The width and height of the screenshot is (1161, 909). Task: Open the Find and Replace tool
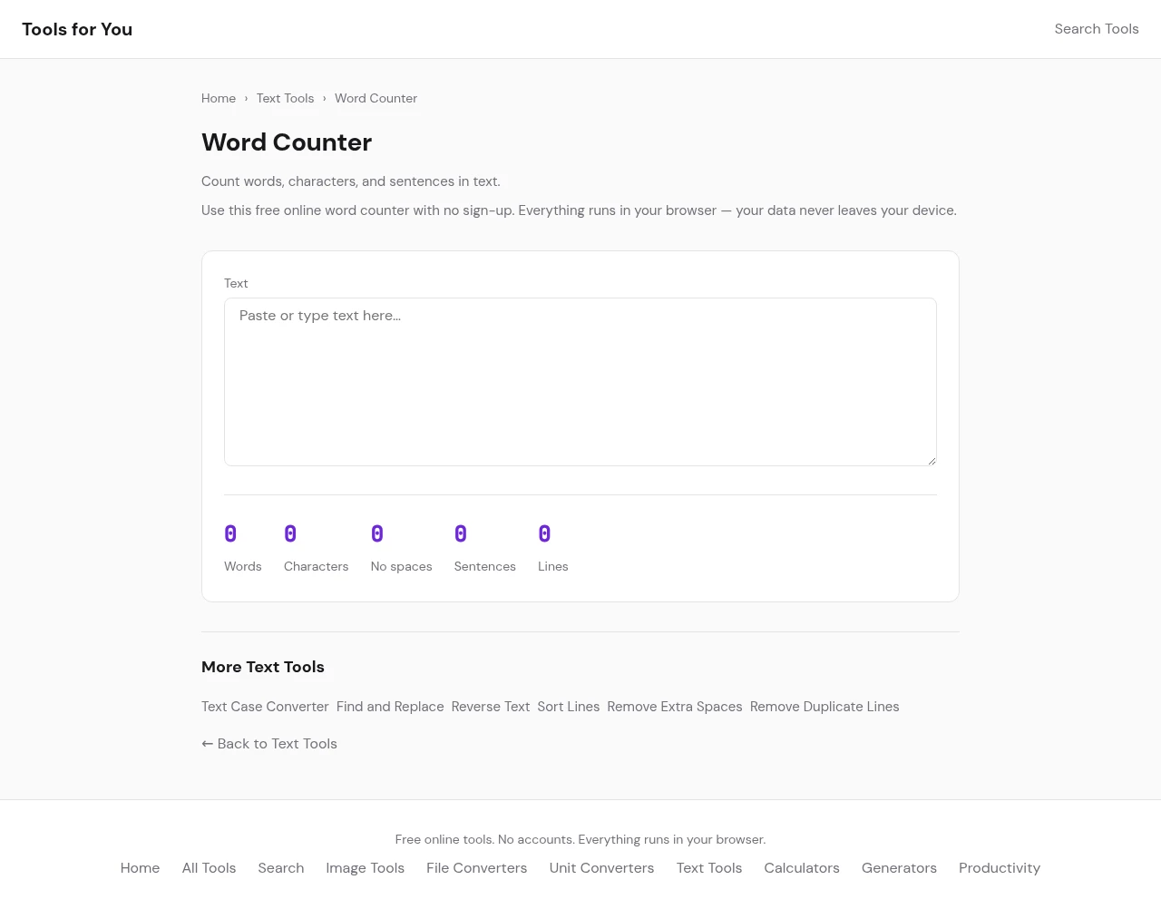390,707
